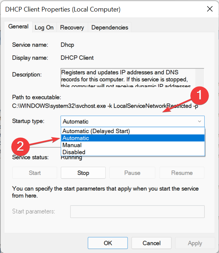Select the General tab
This screenshot has width=219, height=253.
(x=18, y=27)
